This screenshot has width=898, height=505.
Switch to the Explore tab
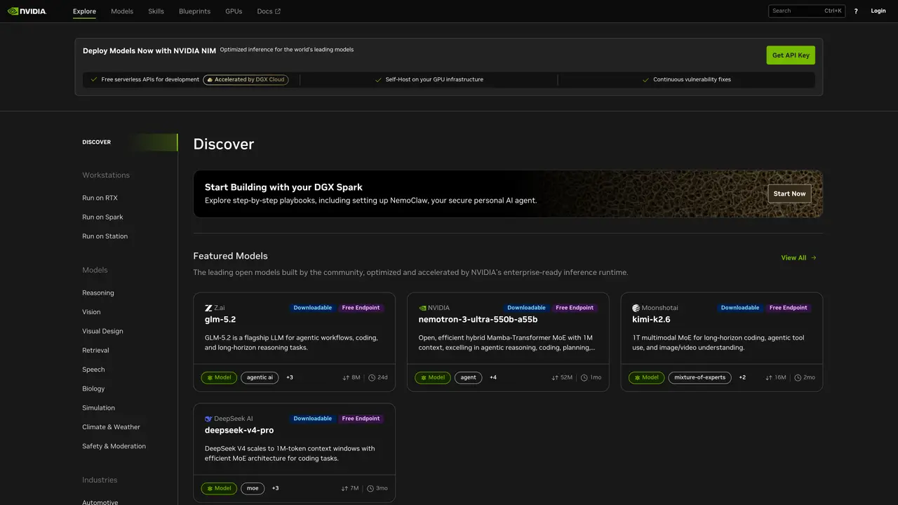pyautogui.click(x=84, y=11)
